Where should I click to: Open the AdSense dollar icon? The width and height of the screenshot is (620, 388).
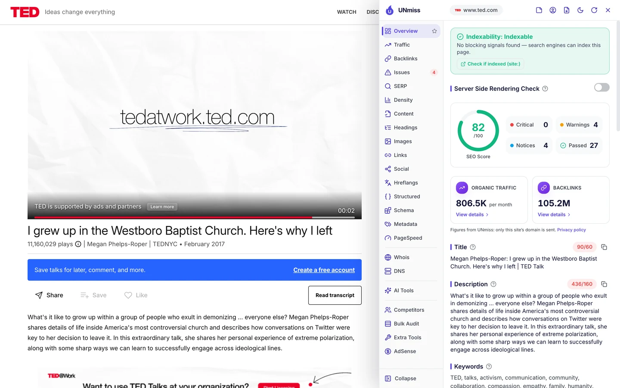coord(388,351)
